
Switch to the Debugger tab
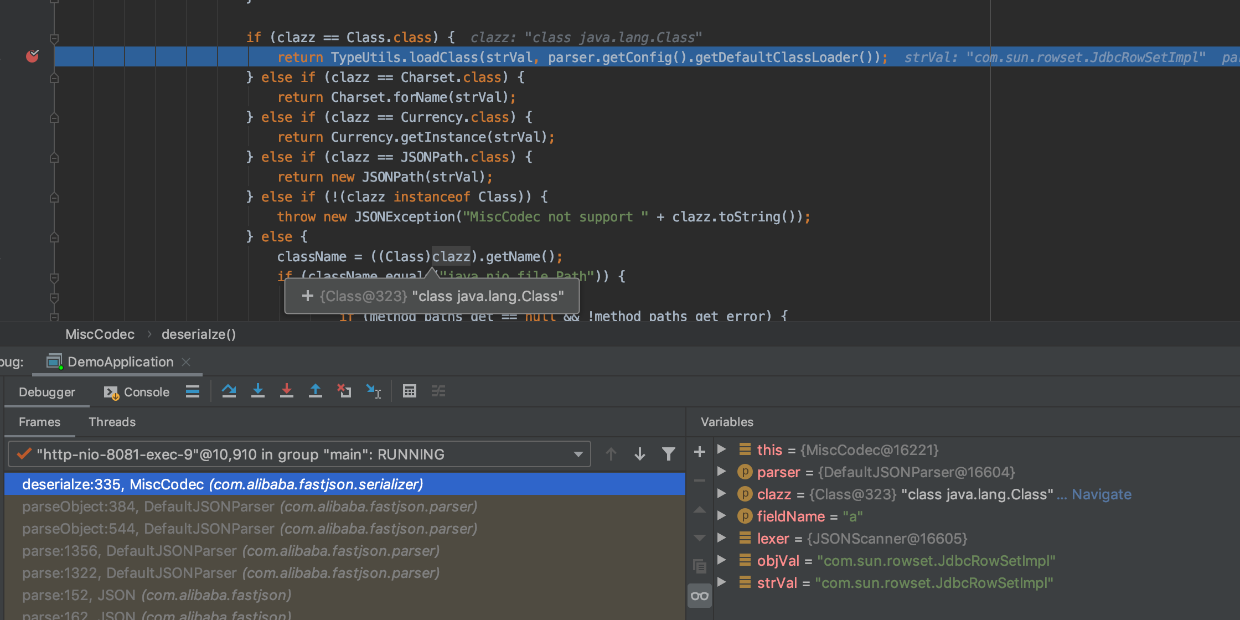click(47, 392)
